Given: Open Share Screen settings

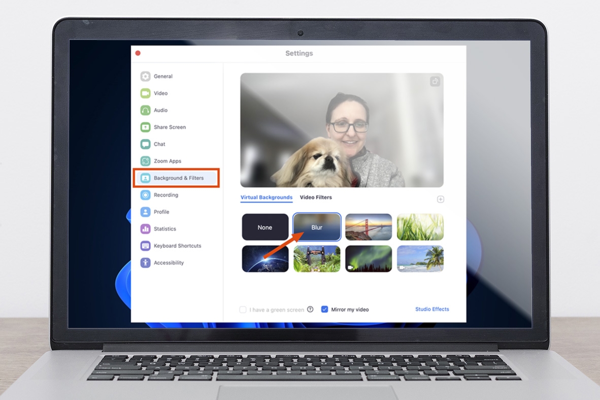Looking at the screenshot, I should [169, 127].
